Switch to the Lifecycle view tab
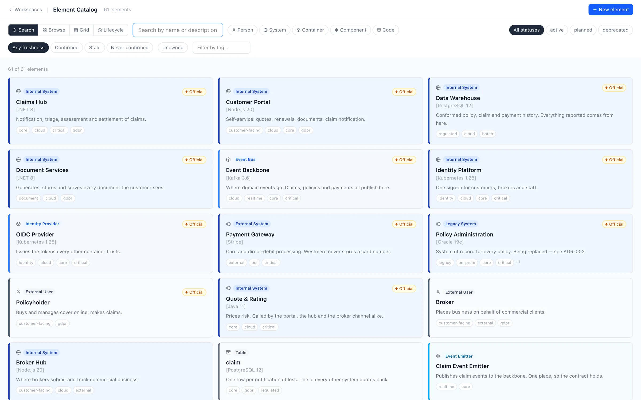 (x=111, y=30)
